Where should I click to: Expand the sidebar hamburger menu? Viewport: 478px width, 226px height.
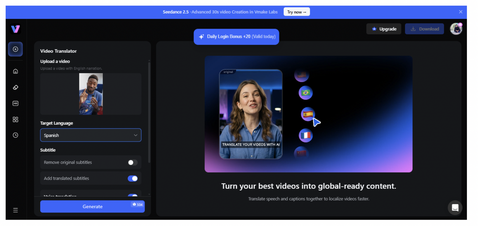pyautogui.click(x=15, y=210)
